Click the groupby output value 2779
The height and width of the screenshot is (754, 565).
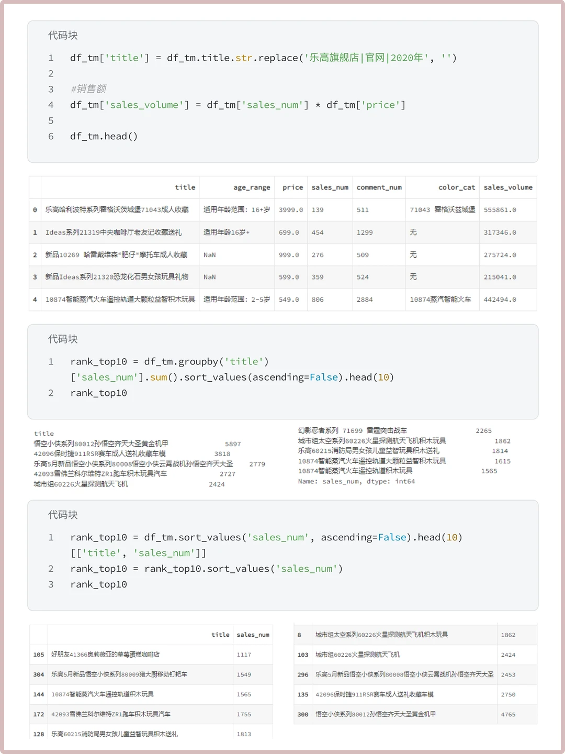(257, 464)
